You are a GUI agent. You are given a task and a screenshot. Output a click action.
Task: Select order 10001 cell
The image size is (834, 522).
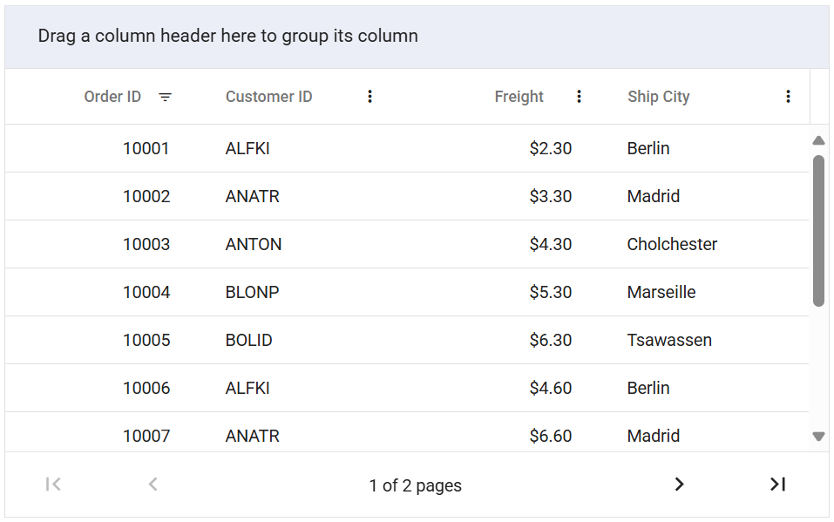coord(146,148)
